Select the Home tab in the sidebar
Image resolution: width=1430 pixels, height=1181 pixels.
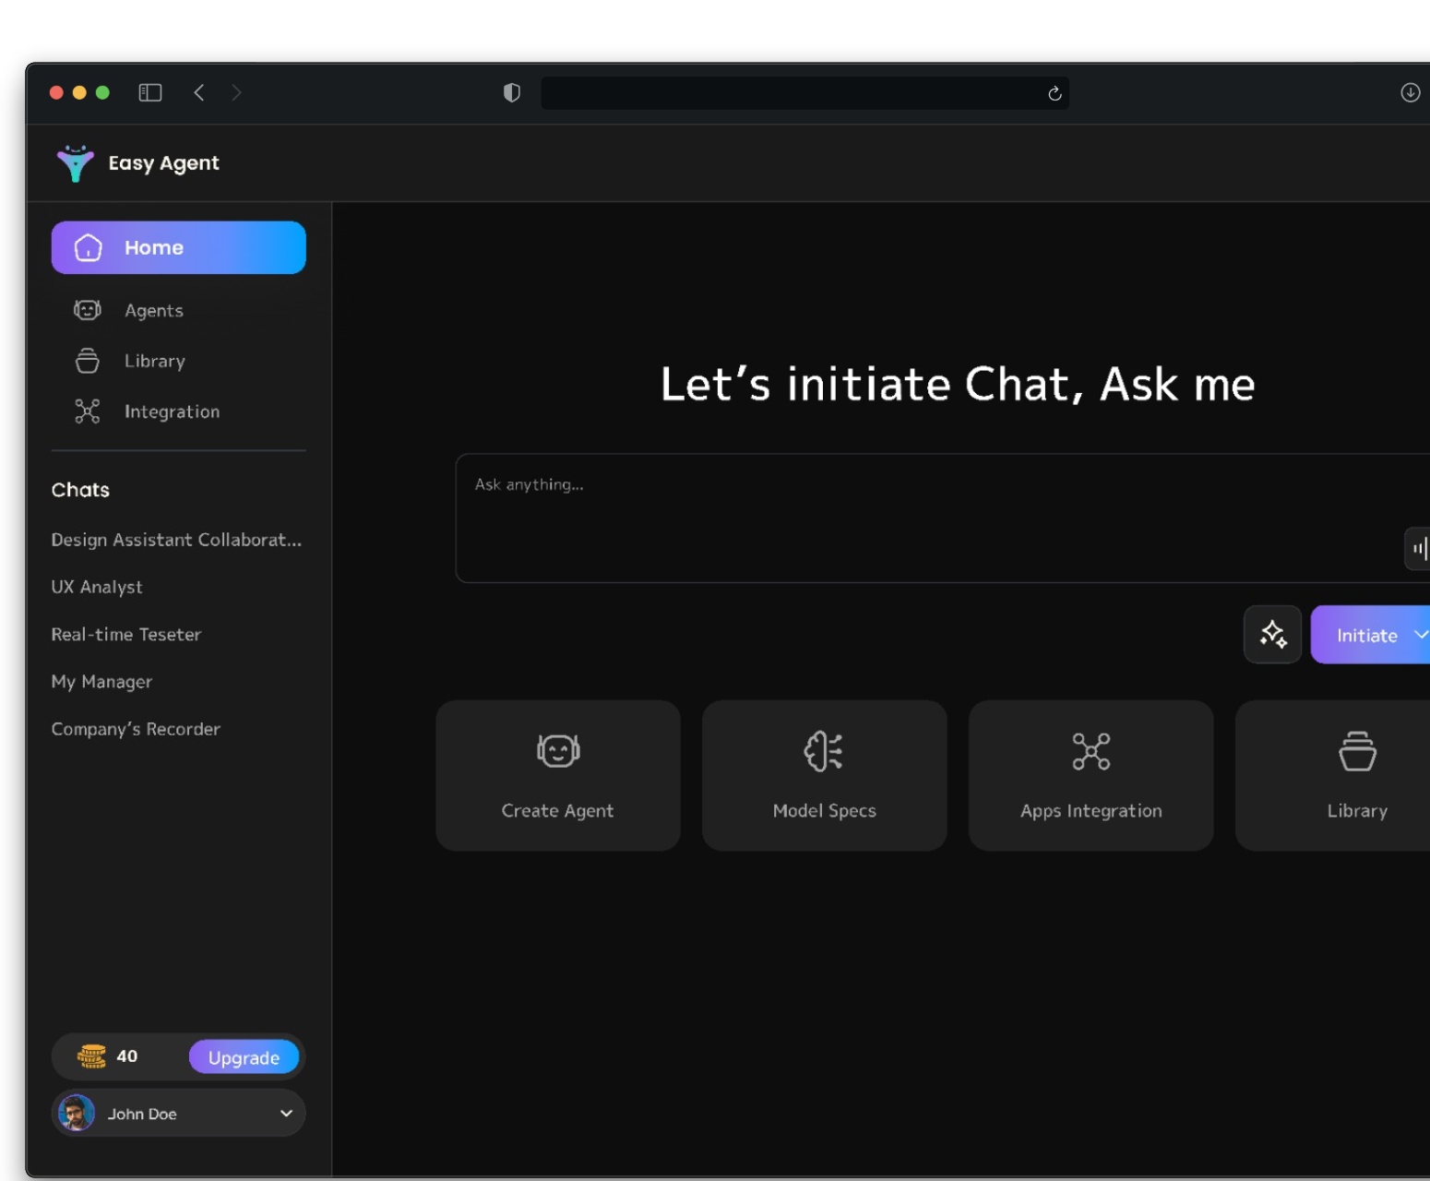pyautogui.click(x=178, y=247)
